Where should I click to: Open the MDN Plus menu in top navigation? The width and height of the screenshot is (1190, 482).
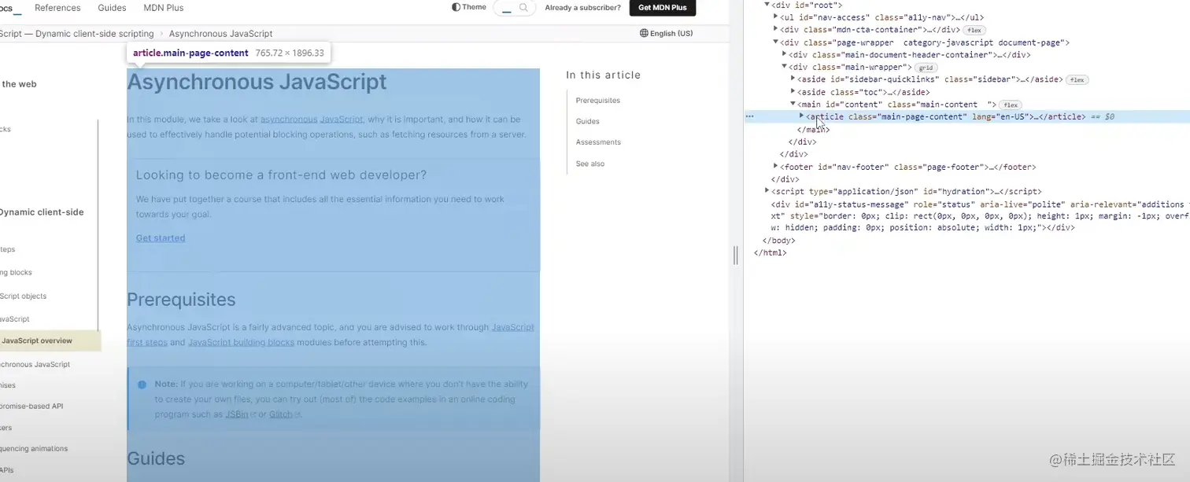[x=164, y=8]
